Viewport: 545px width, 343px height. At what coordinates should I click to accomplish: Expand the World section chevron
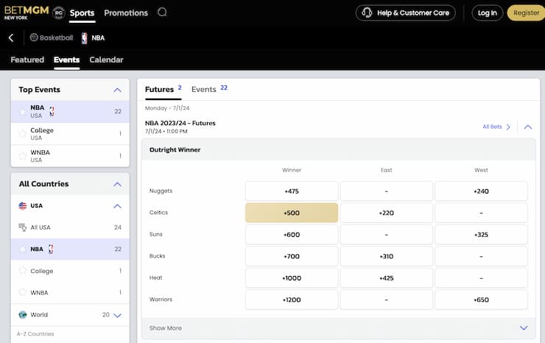point(118,316)
